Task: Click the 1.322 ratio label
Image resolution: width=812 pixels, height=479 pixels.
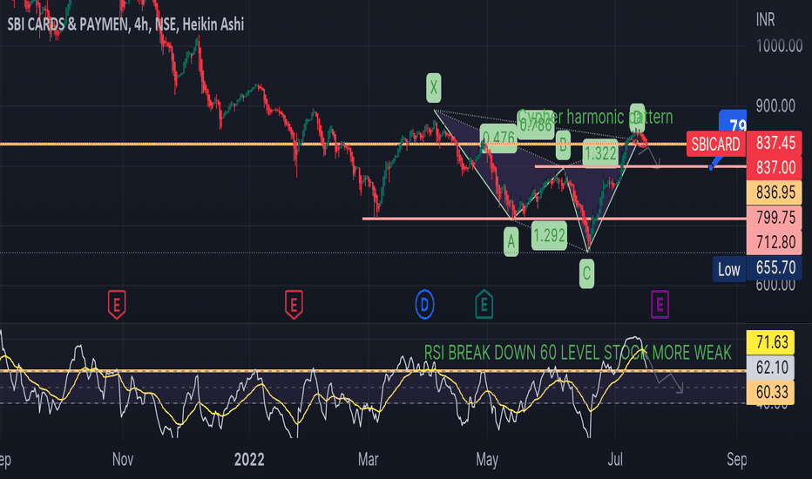Action: (x=600, y=153)
